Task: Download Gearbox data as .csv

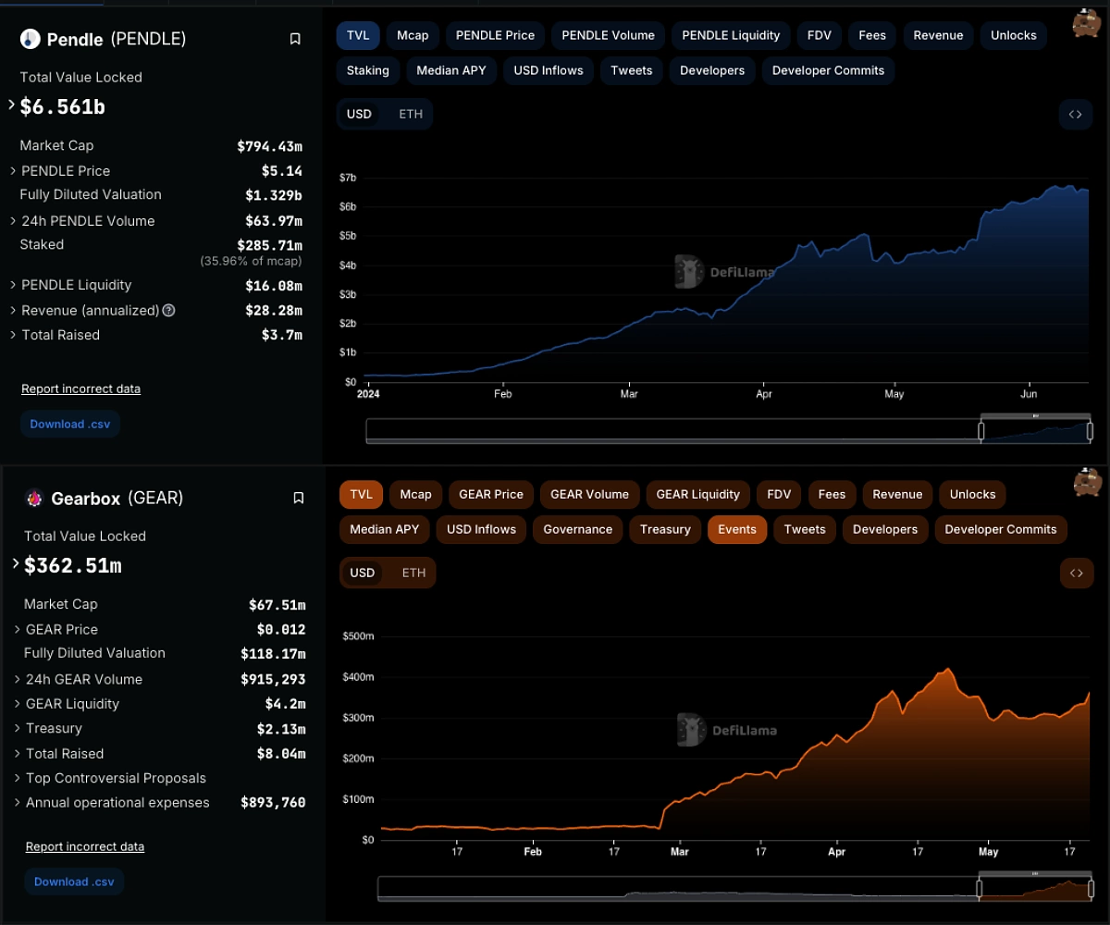Action: click(x=74, y=882)
